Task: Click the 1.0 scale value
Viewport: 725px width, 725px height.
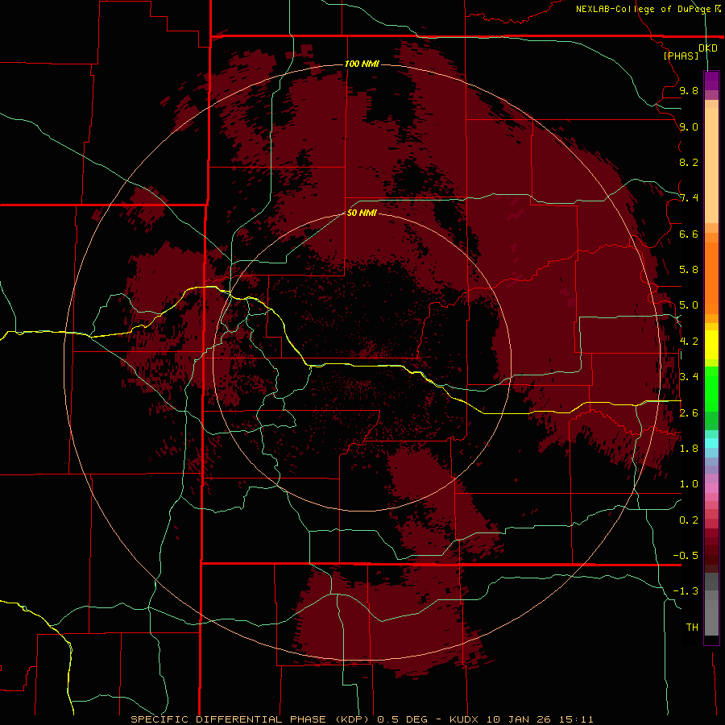Action: [x=689, y=483]
